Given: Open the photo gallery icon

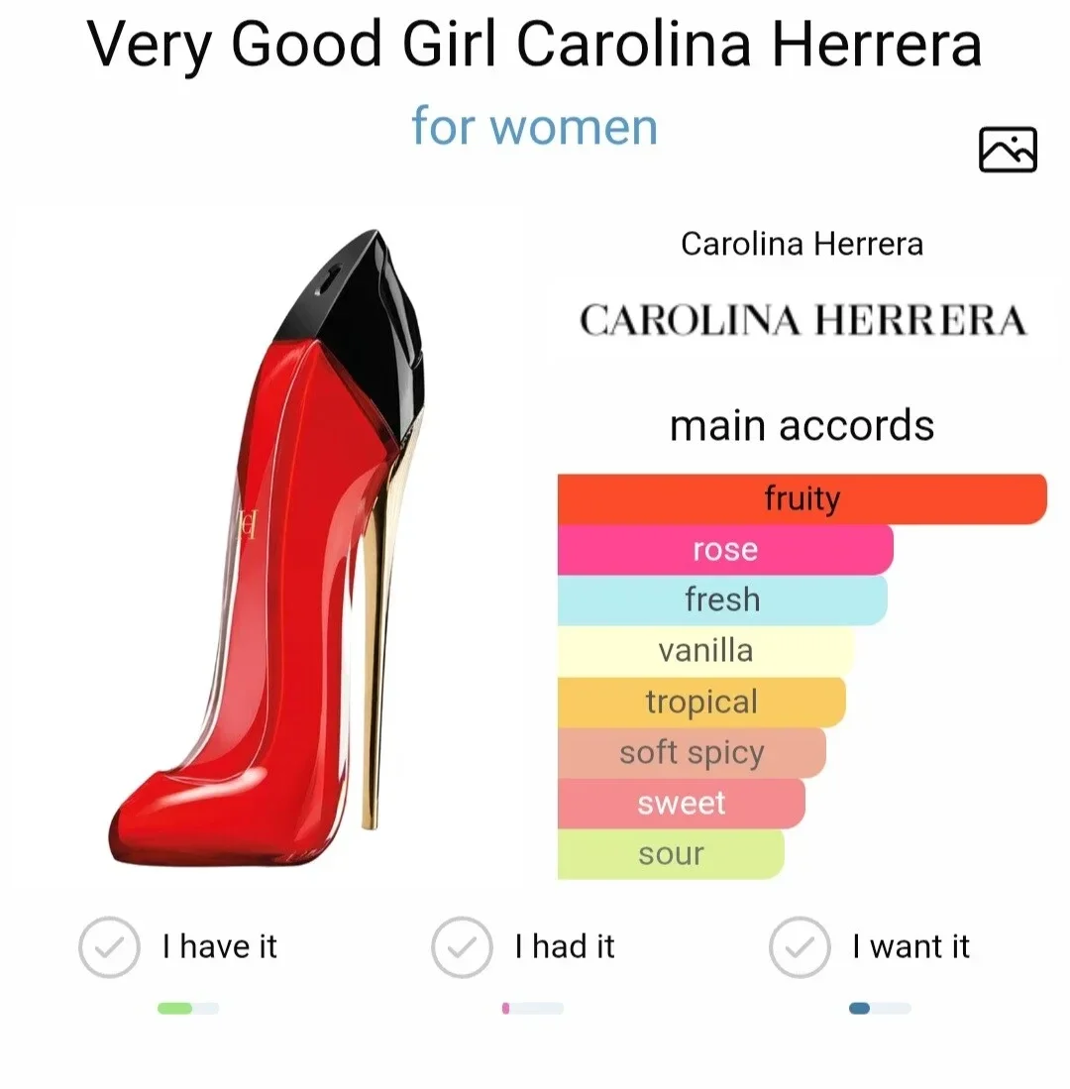Looking at the screenshot, I should (1008, 150).
